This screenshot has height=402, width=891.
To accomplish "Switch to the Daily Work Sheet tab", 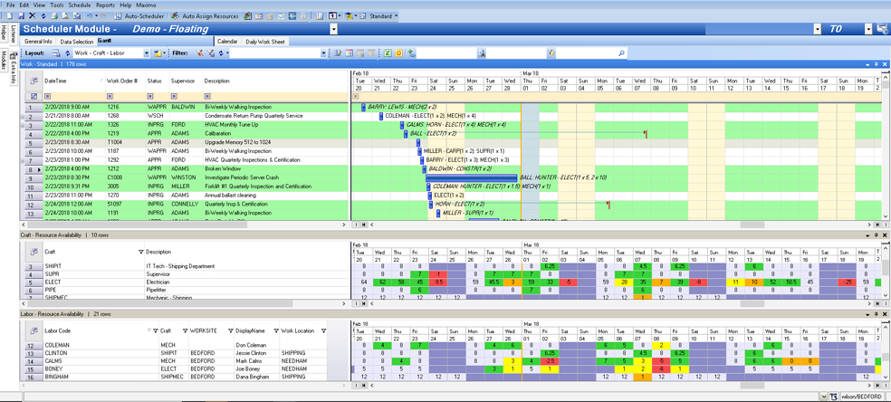I will pos(265,42).
